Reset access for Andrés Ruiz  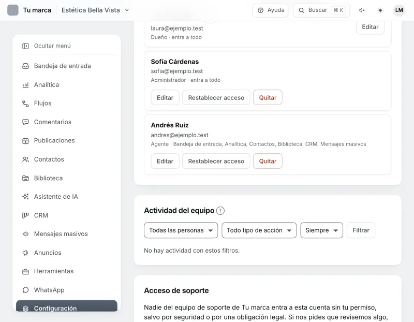[x=216, y=161]
